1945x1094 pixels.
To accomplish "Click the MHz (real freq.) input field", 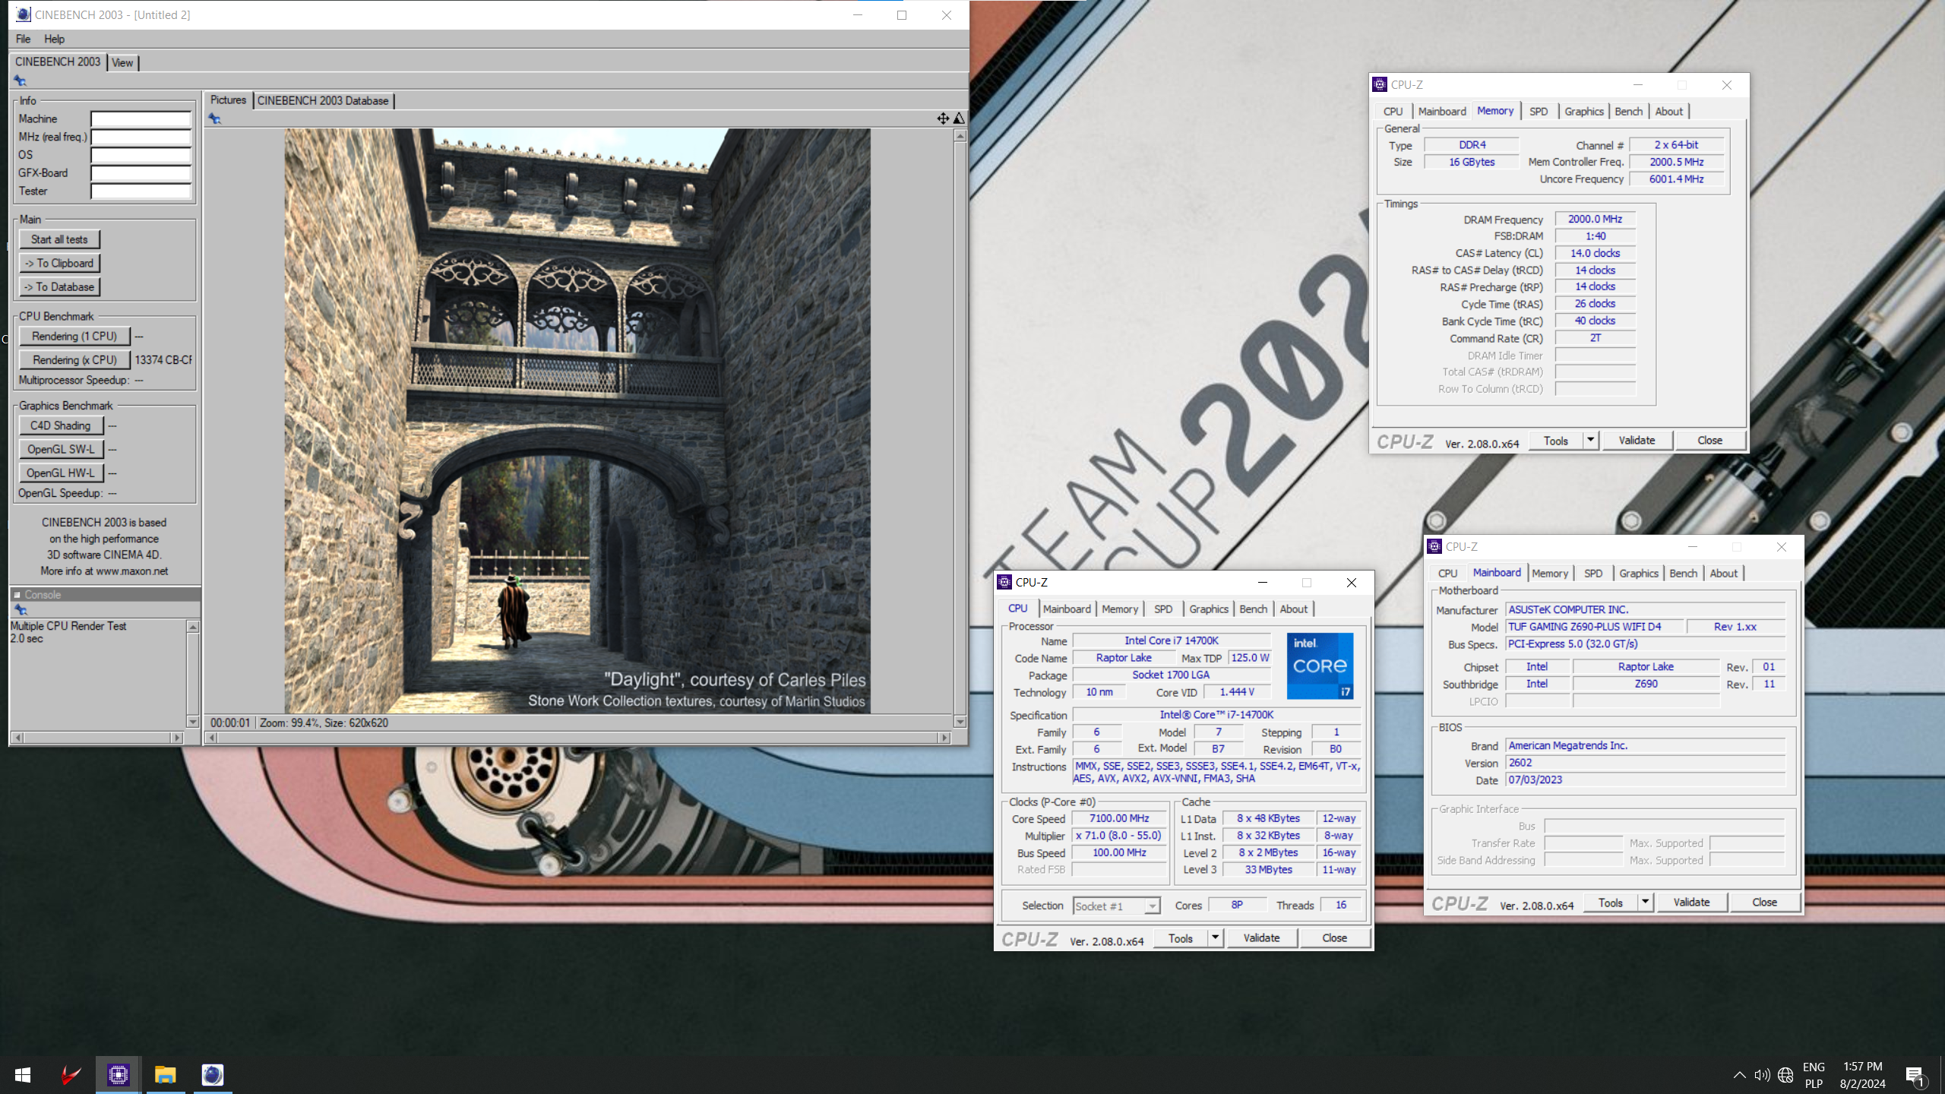I will tap(141, 137).
